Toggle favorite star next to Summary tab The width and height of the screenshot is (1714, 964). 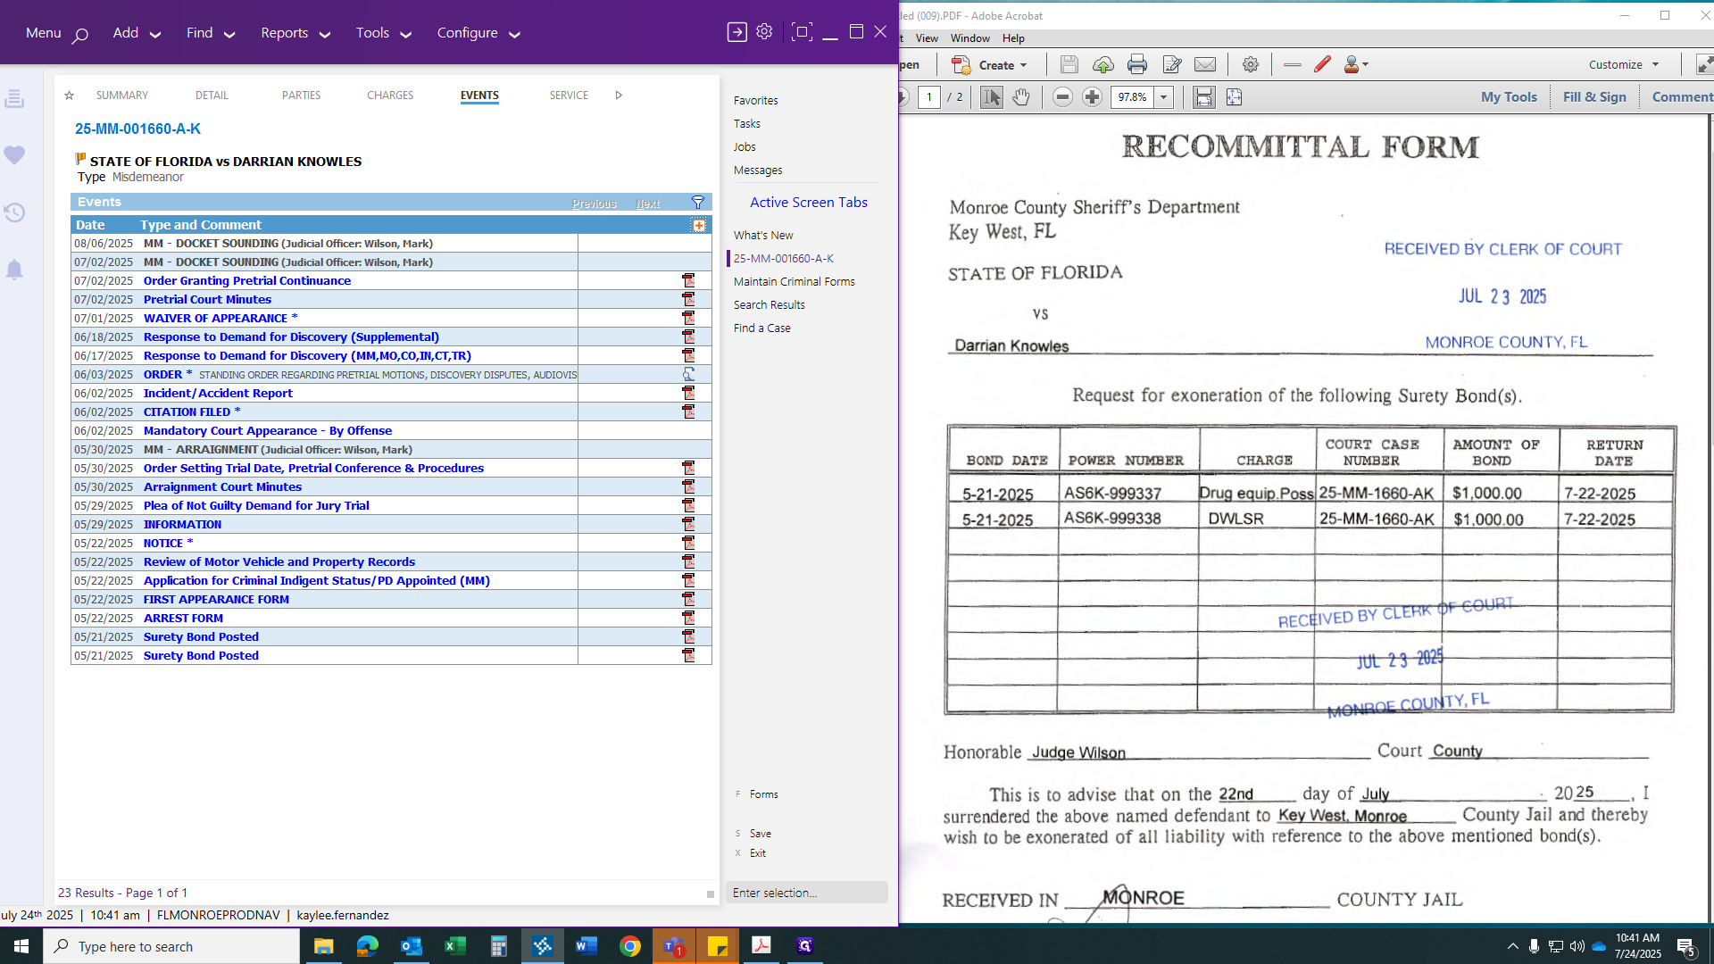(69, 96)
